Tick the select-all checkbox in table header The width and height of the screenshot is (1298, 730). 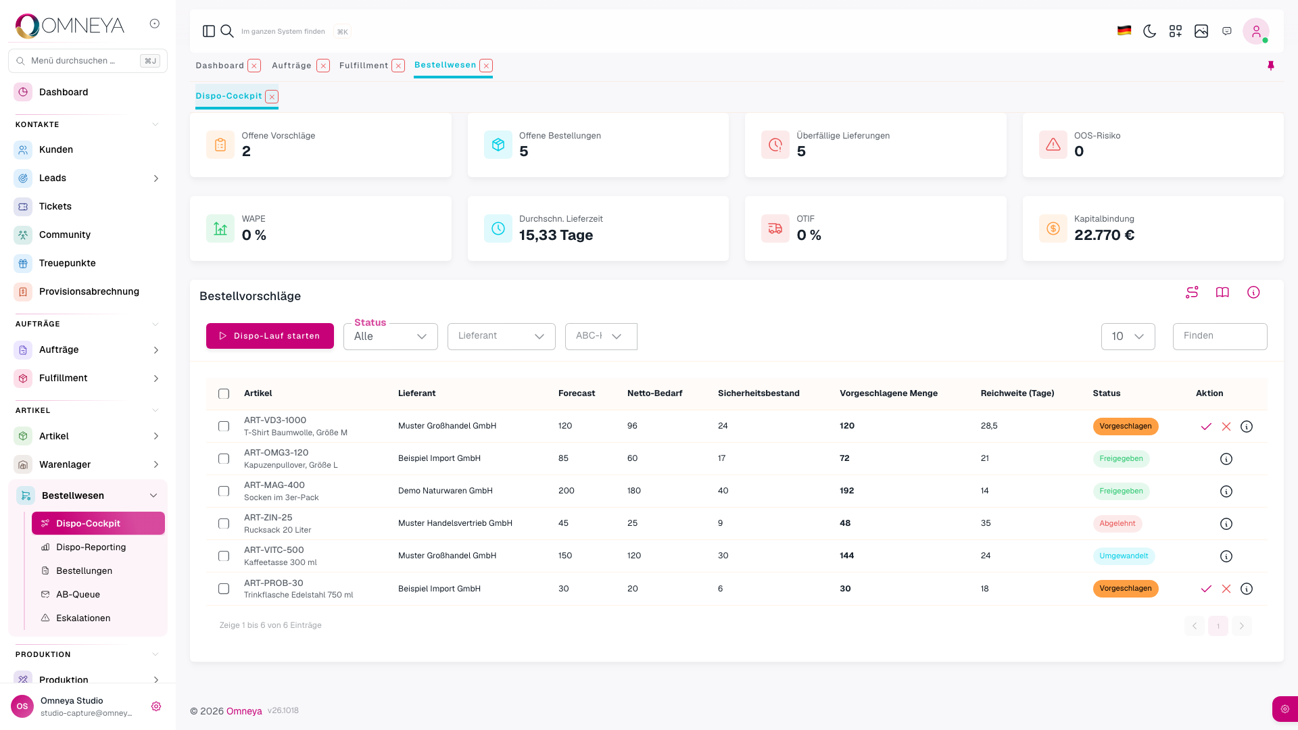point(224,394)
